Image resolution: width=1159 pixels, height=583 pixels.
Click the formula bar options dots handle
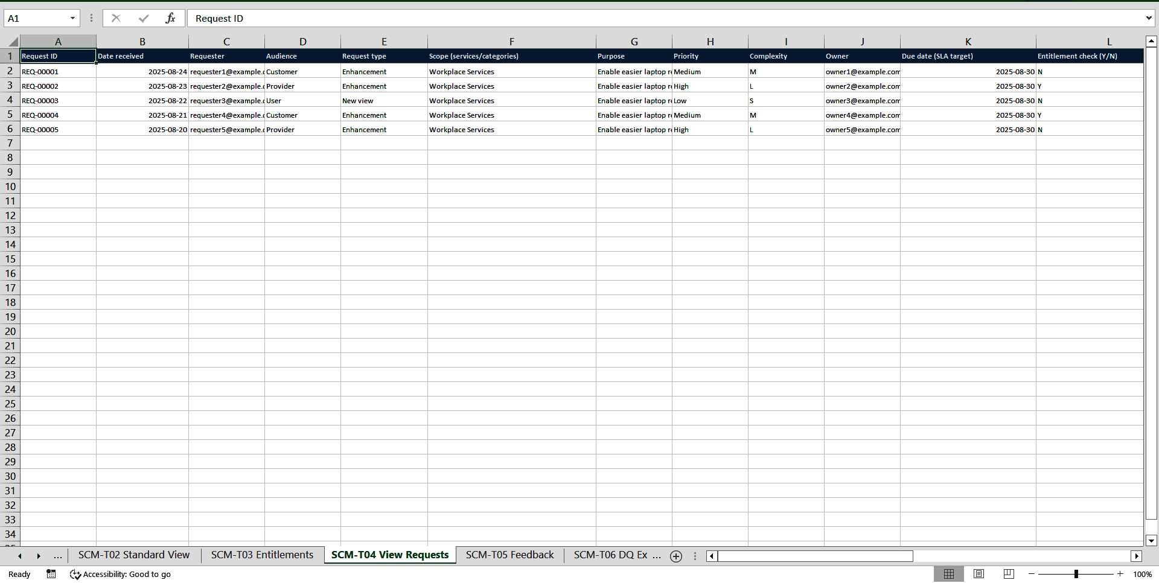[91, 18]
